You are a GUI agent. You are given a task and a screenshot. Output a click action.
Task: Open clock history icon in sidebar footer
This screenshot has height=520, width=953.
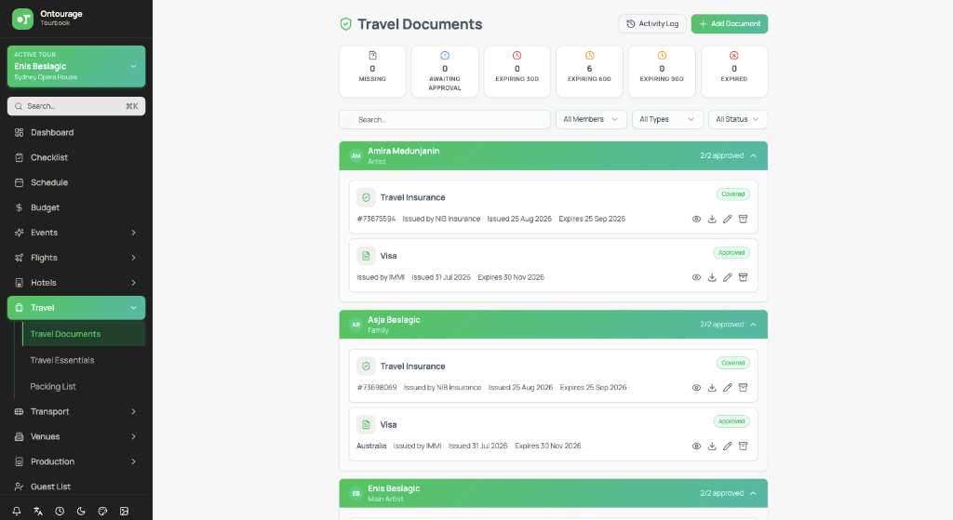point(60,511)
